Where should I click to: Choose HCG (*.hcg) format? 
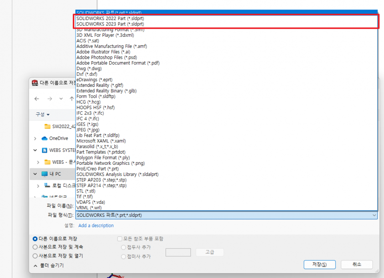[x=226, y=102]
